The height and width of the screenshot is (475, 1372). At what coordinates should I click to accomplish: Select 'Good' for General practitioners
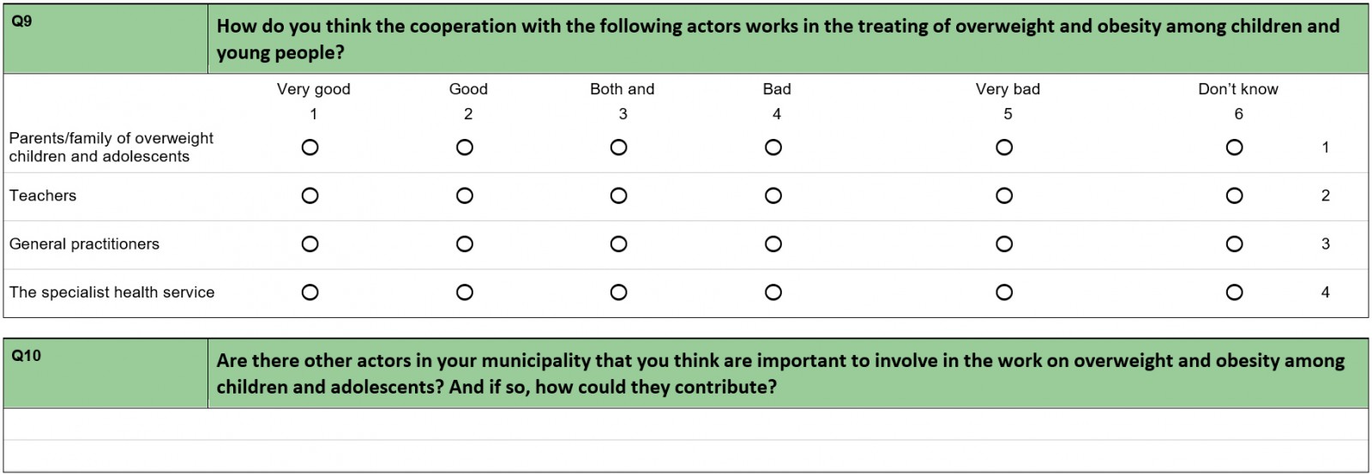(x=465, y=244)
